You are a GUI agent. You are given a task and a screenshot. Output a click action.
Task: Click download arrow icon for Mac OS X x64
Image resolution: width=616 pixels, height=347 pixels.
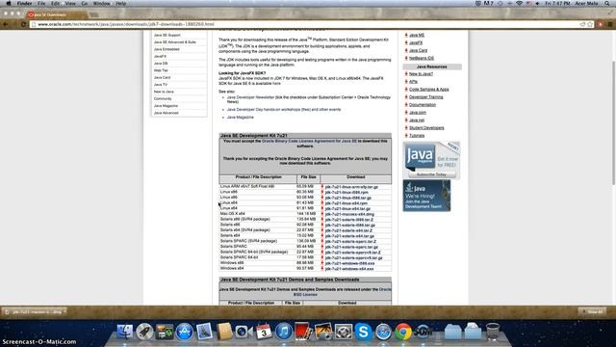(x=322, y=214)
